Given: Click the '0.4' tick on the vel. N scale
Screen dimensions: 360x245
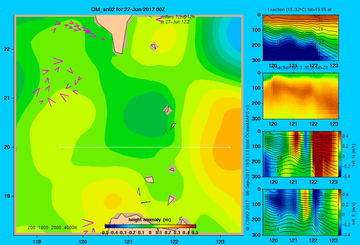Looking at the screenshot, I should (x=345, y=136).
